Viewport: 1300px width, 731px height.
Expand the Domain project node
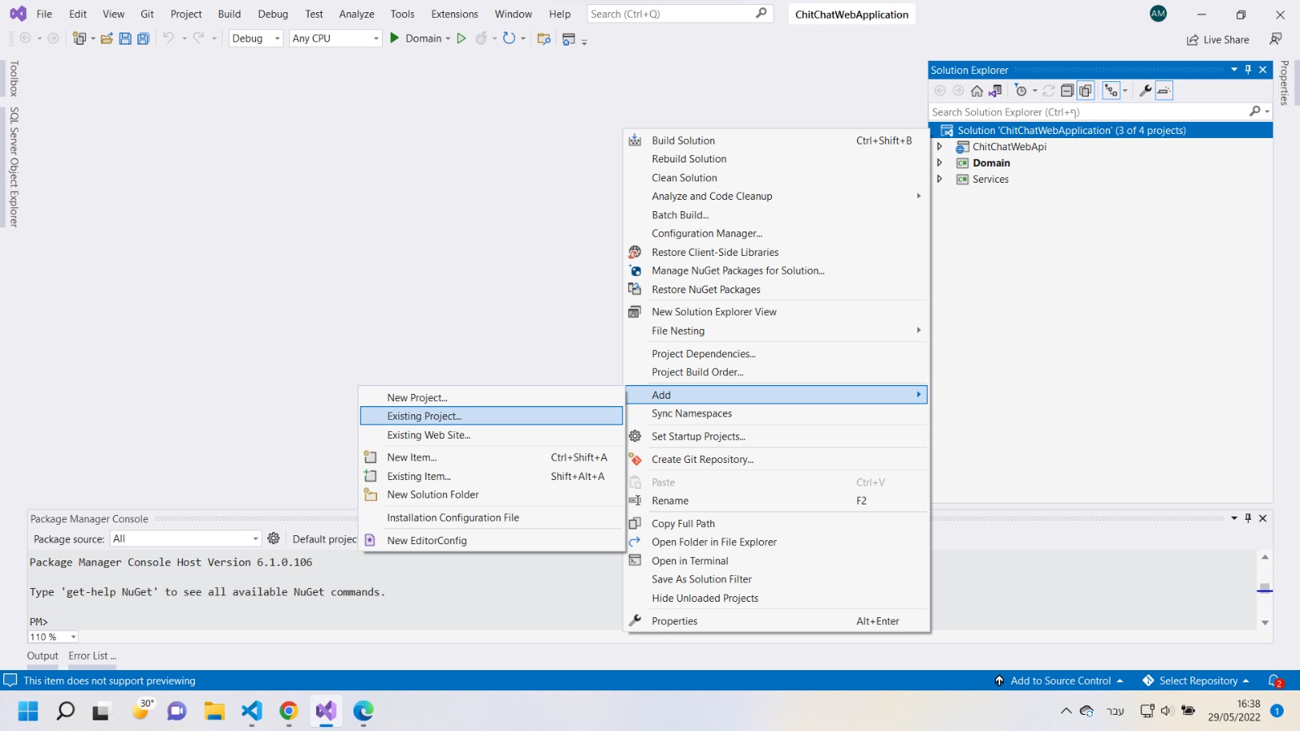[x=940, y=163]
